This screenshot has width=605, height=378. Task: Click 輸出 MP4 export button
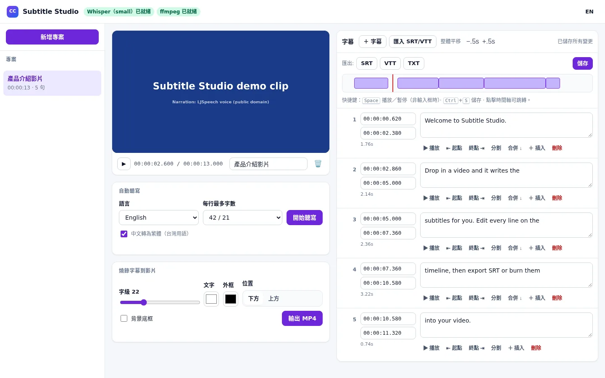[302, 318]
